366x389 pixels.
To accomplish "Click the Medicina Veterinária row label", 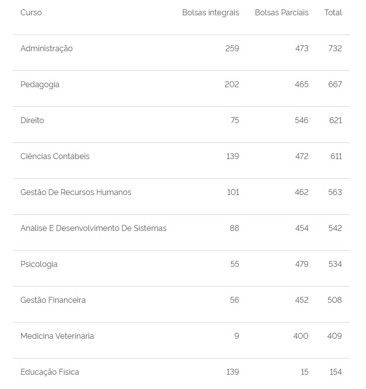I will [57, 336].
